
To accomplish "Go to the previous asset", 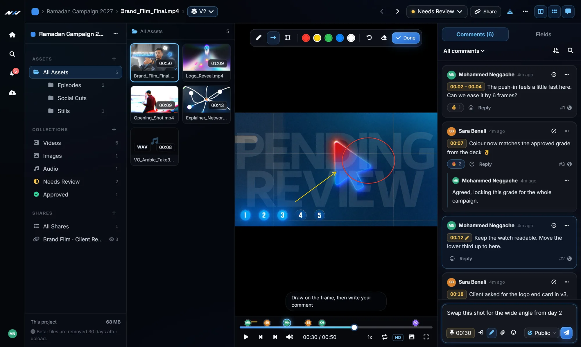I will pos(382,11).
